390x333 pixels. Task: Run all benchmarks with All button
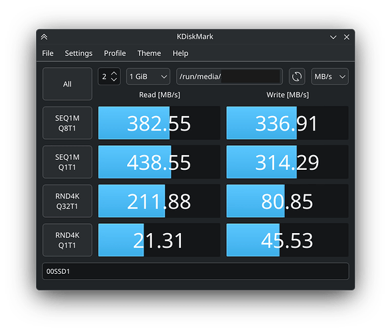point(67,84)
